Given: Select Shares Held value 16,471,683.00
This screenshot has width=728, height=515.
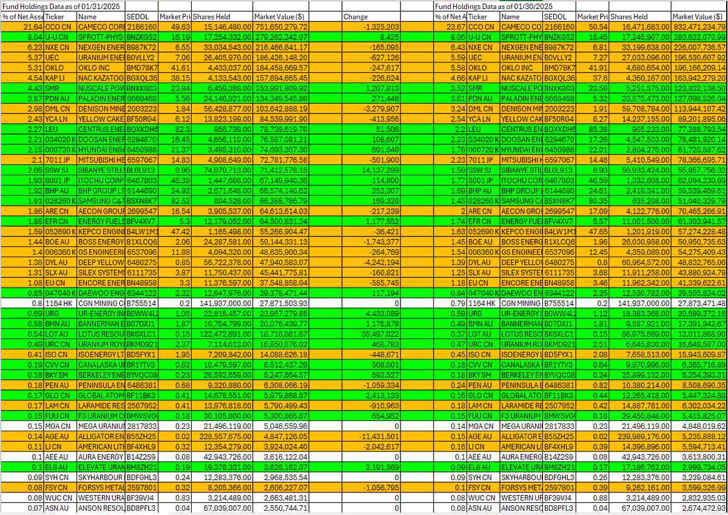Looking at the screenshot, I should [640, 27].
